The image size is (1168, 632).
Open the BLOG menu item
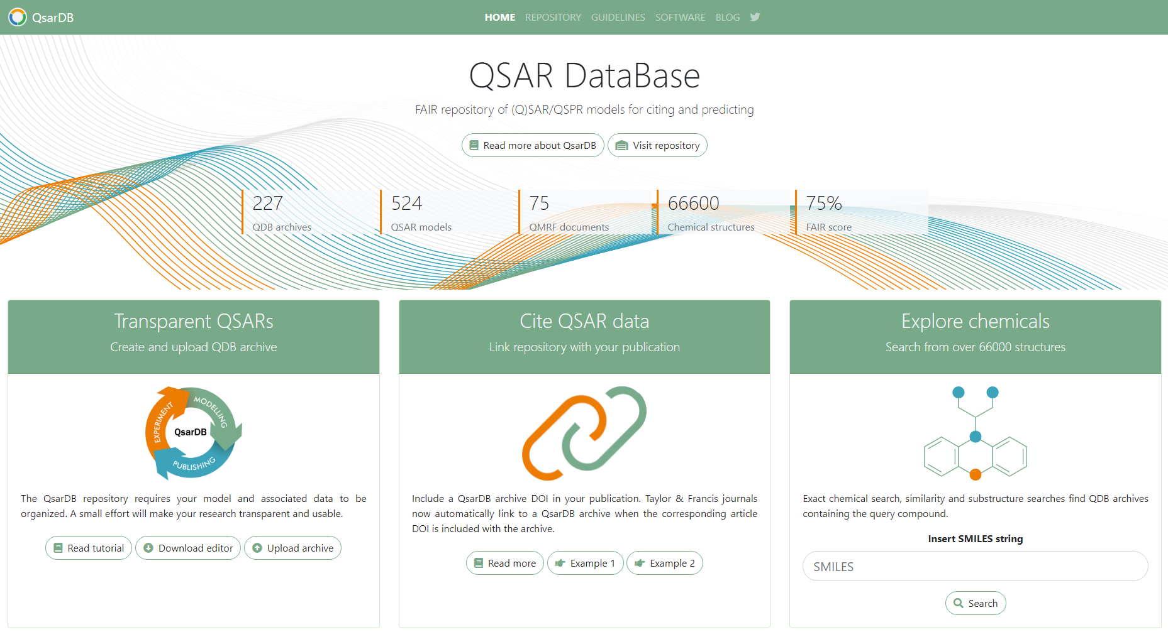tap(728, 17)
